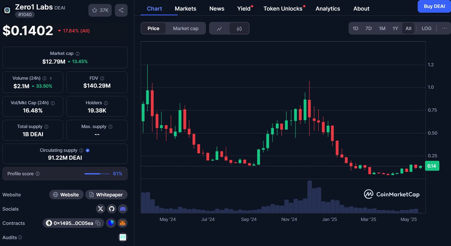
Task: Select the Price chart toggle
Action: click(153, 28)
